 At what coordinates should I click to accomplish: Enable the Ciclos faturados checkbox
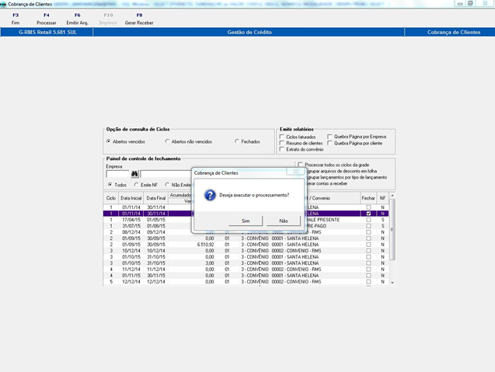pos(282,137)
